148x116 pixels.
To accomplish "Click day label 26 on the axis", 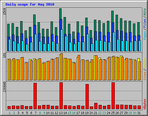I will [117, 113].
